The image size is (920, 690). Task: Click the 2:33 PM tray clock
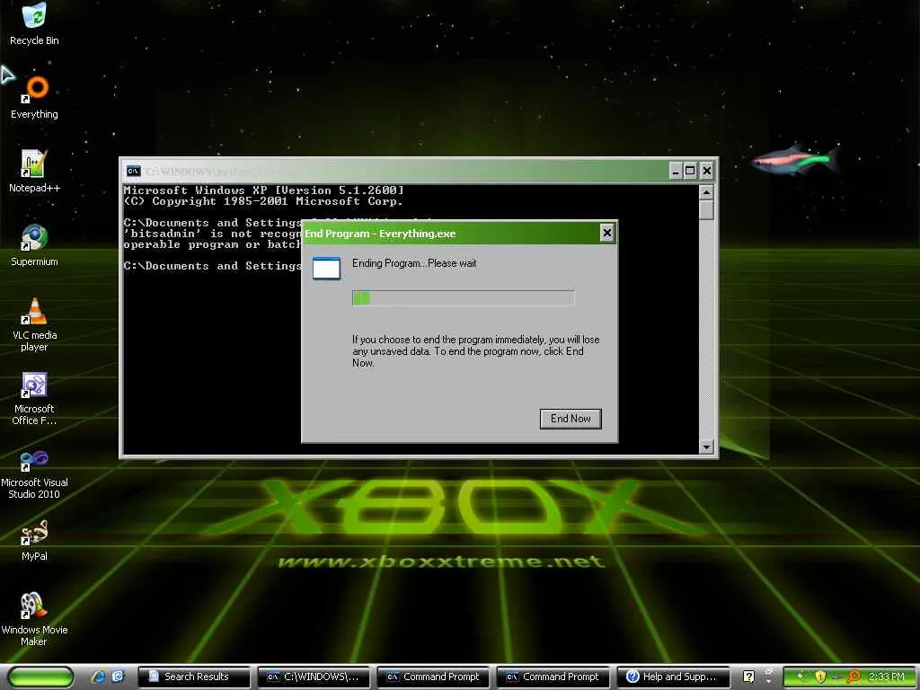[x=887, y=677]
